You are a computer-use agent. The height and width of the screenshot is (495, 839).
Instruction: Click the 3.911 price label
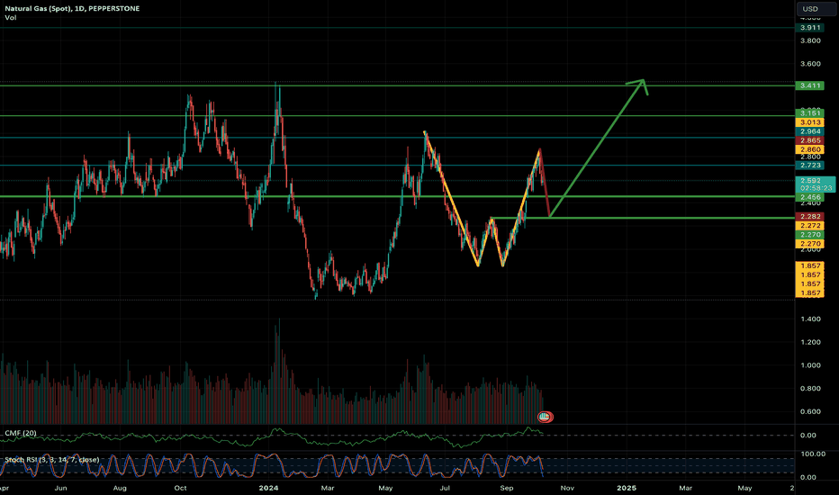pos(810,27)
